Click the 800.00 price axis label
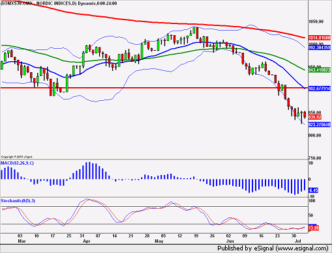 click(x=315, y=135)
